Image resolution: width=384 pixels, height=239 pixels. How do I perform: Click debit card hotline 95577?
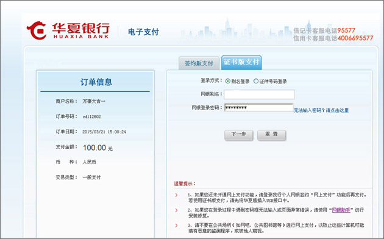click(346, 30)
